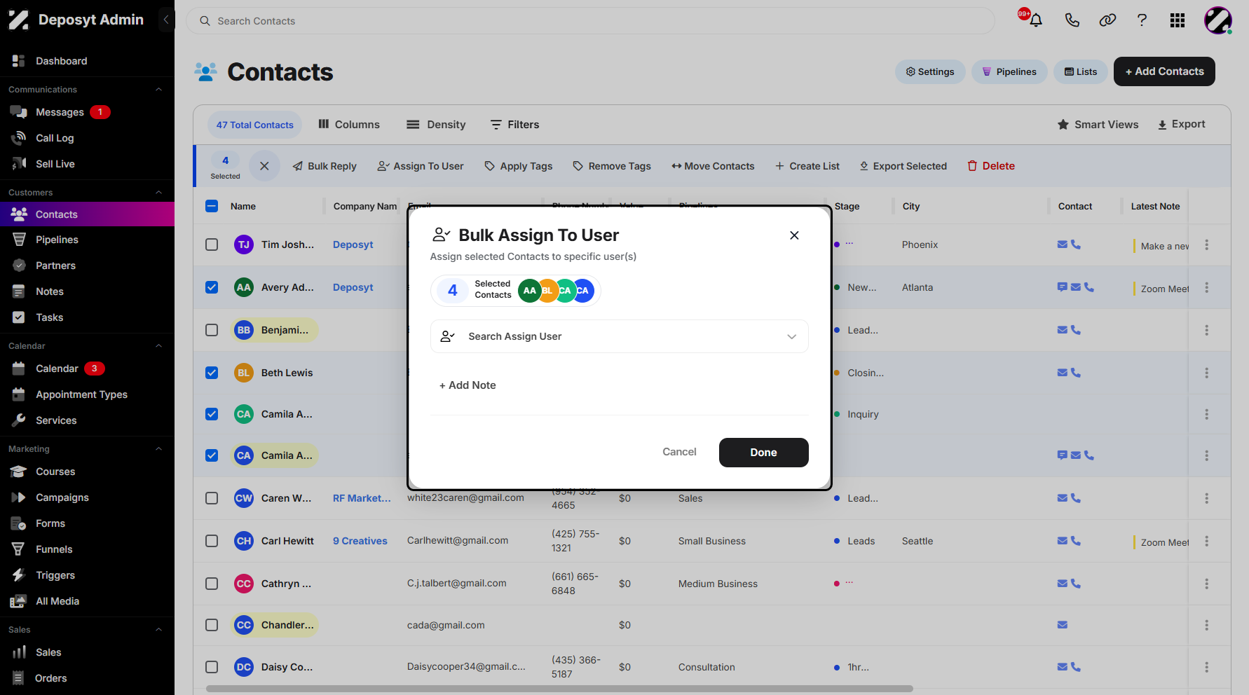Check the Tim Josh row checkbox

click(212, 245)
